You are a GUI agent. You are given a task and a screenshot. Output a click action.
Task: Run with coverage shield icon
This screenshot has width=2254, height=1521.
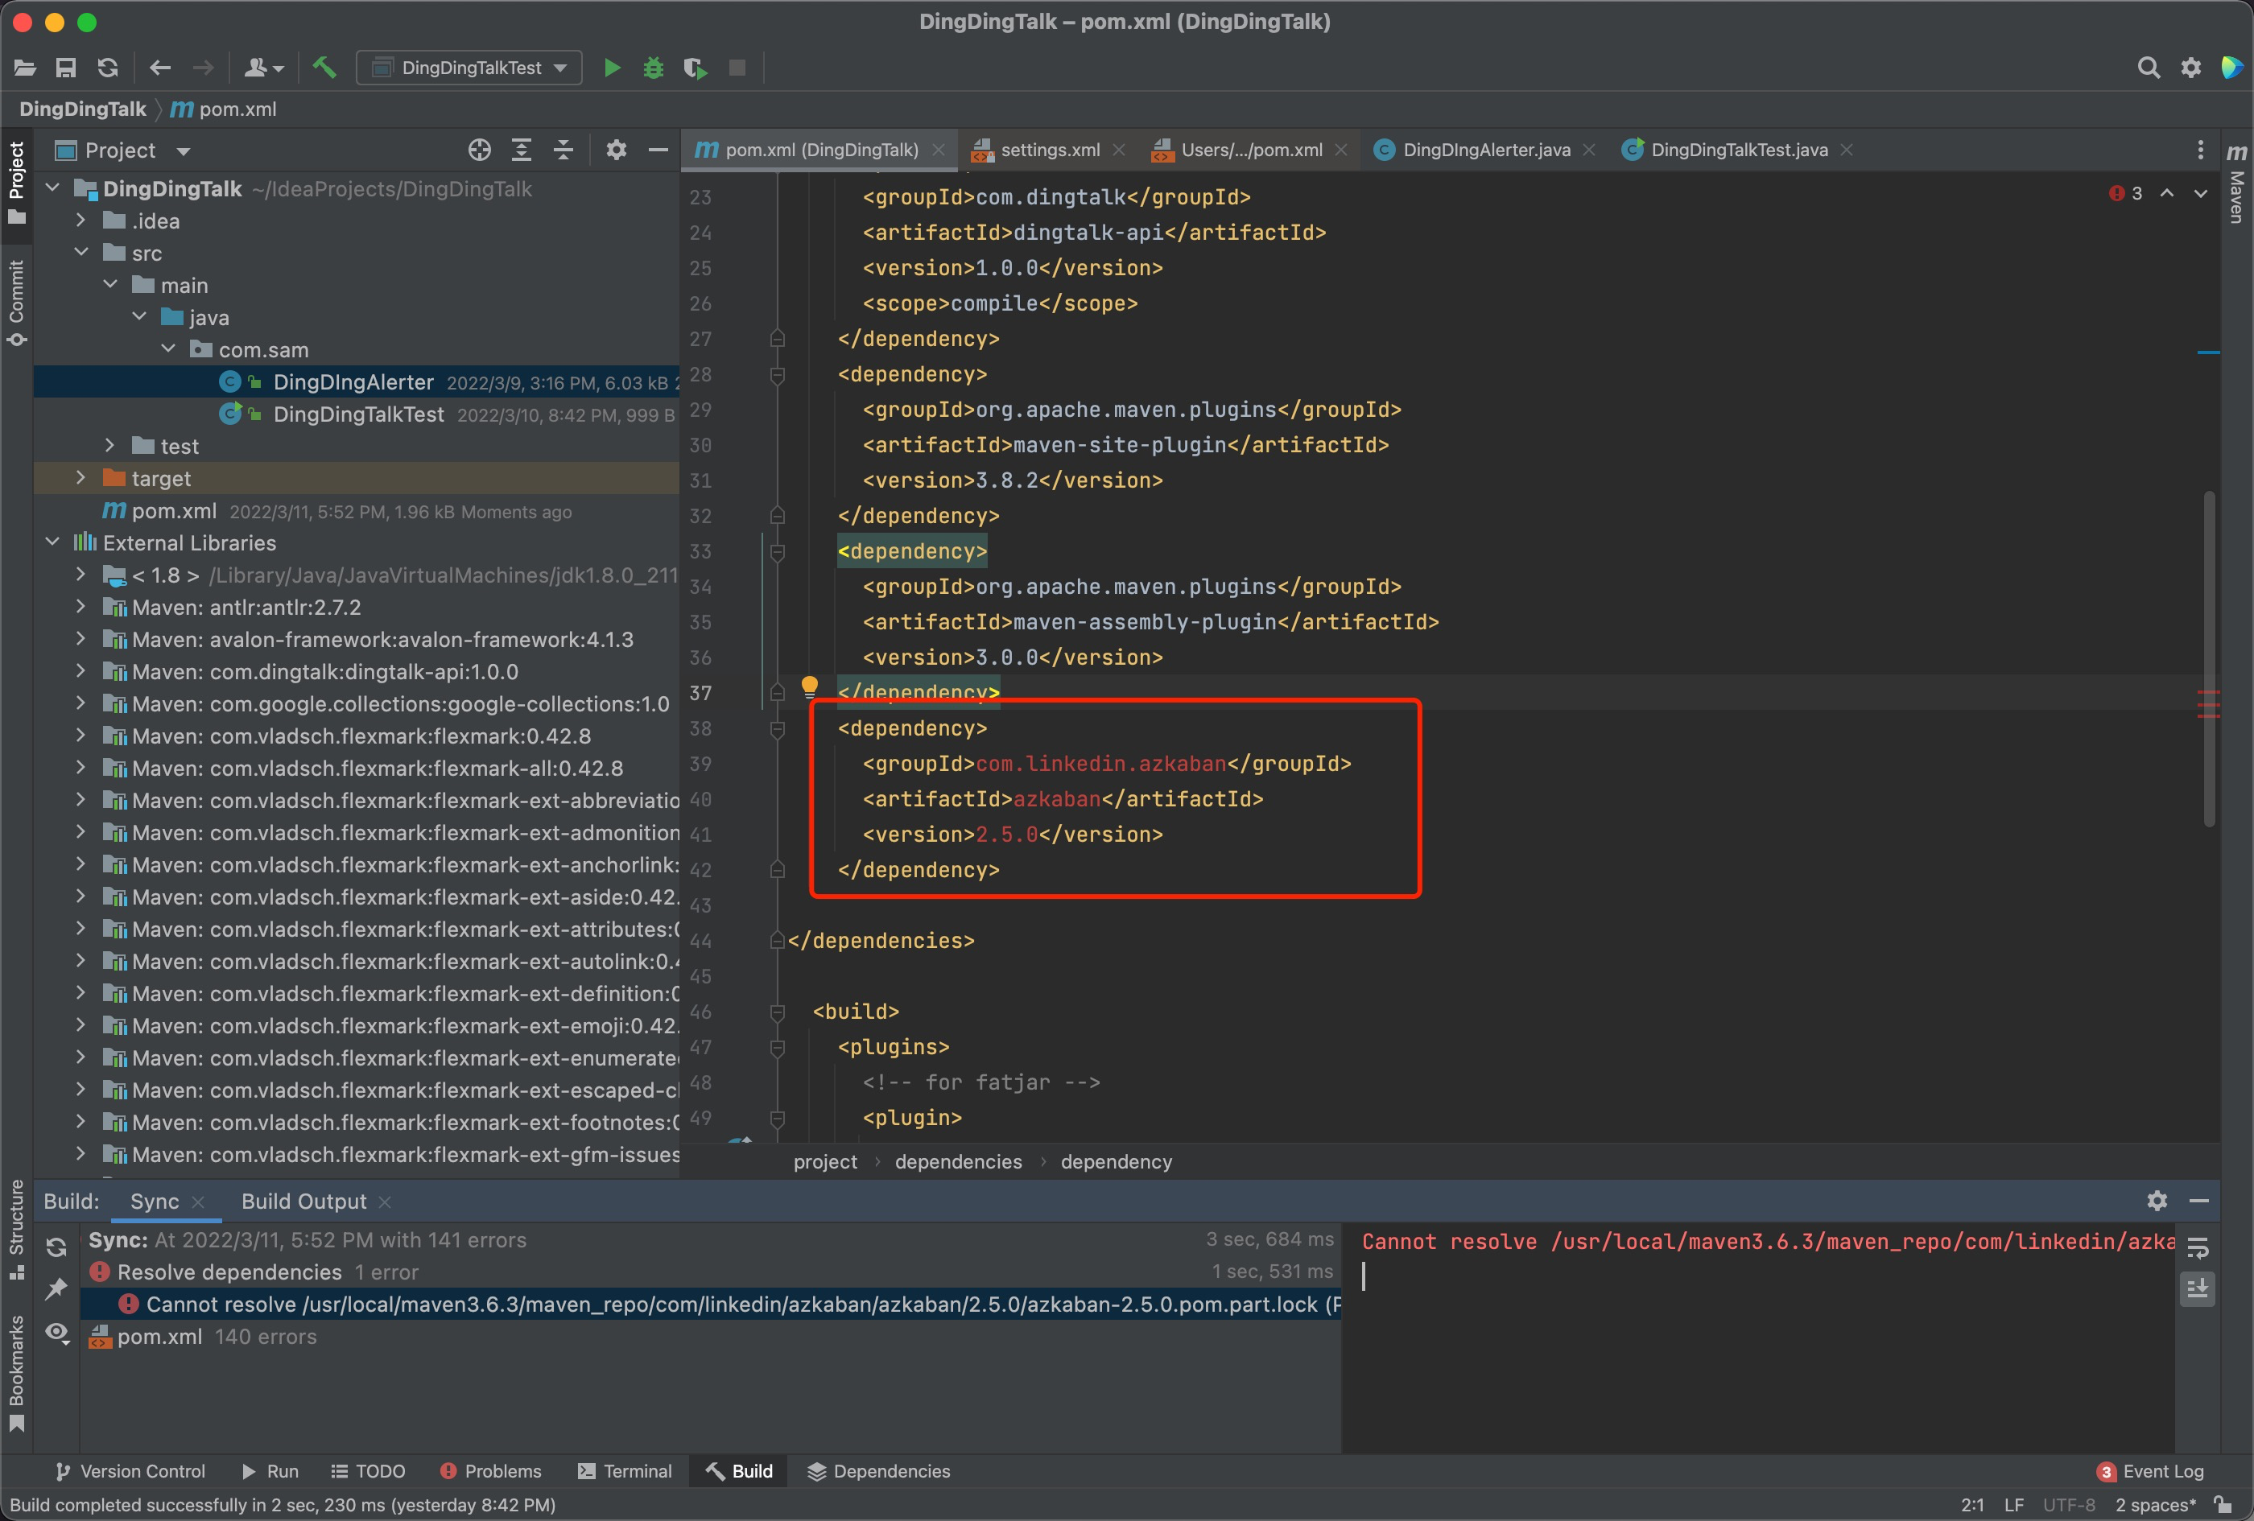[695, 68]
